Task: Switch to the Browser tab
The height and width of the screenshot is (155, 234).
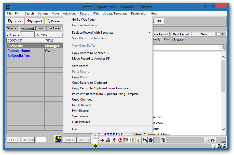Action: pyautogui.click(x=179, y=40)
